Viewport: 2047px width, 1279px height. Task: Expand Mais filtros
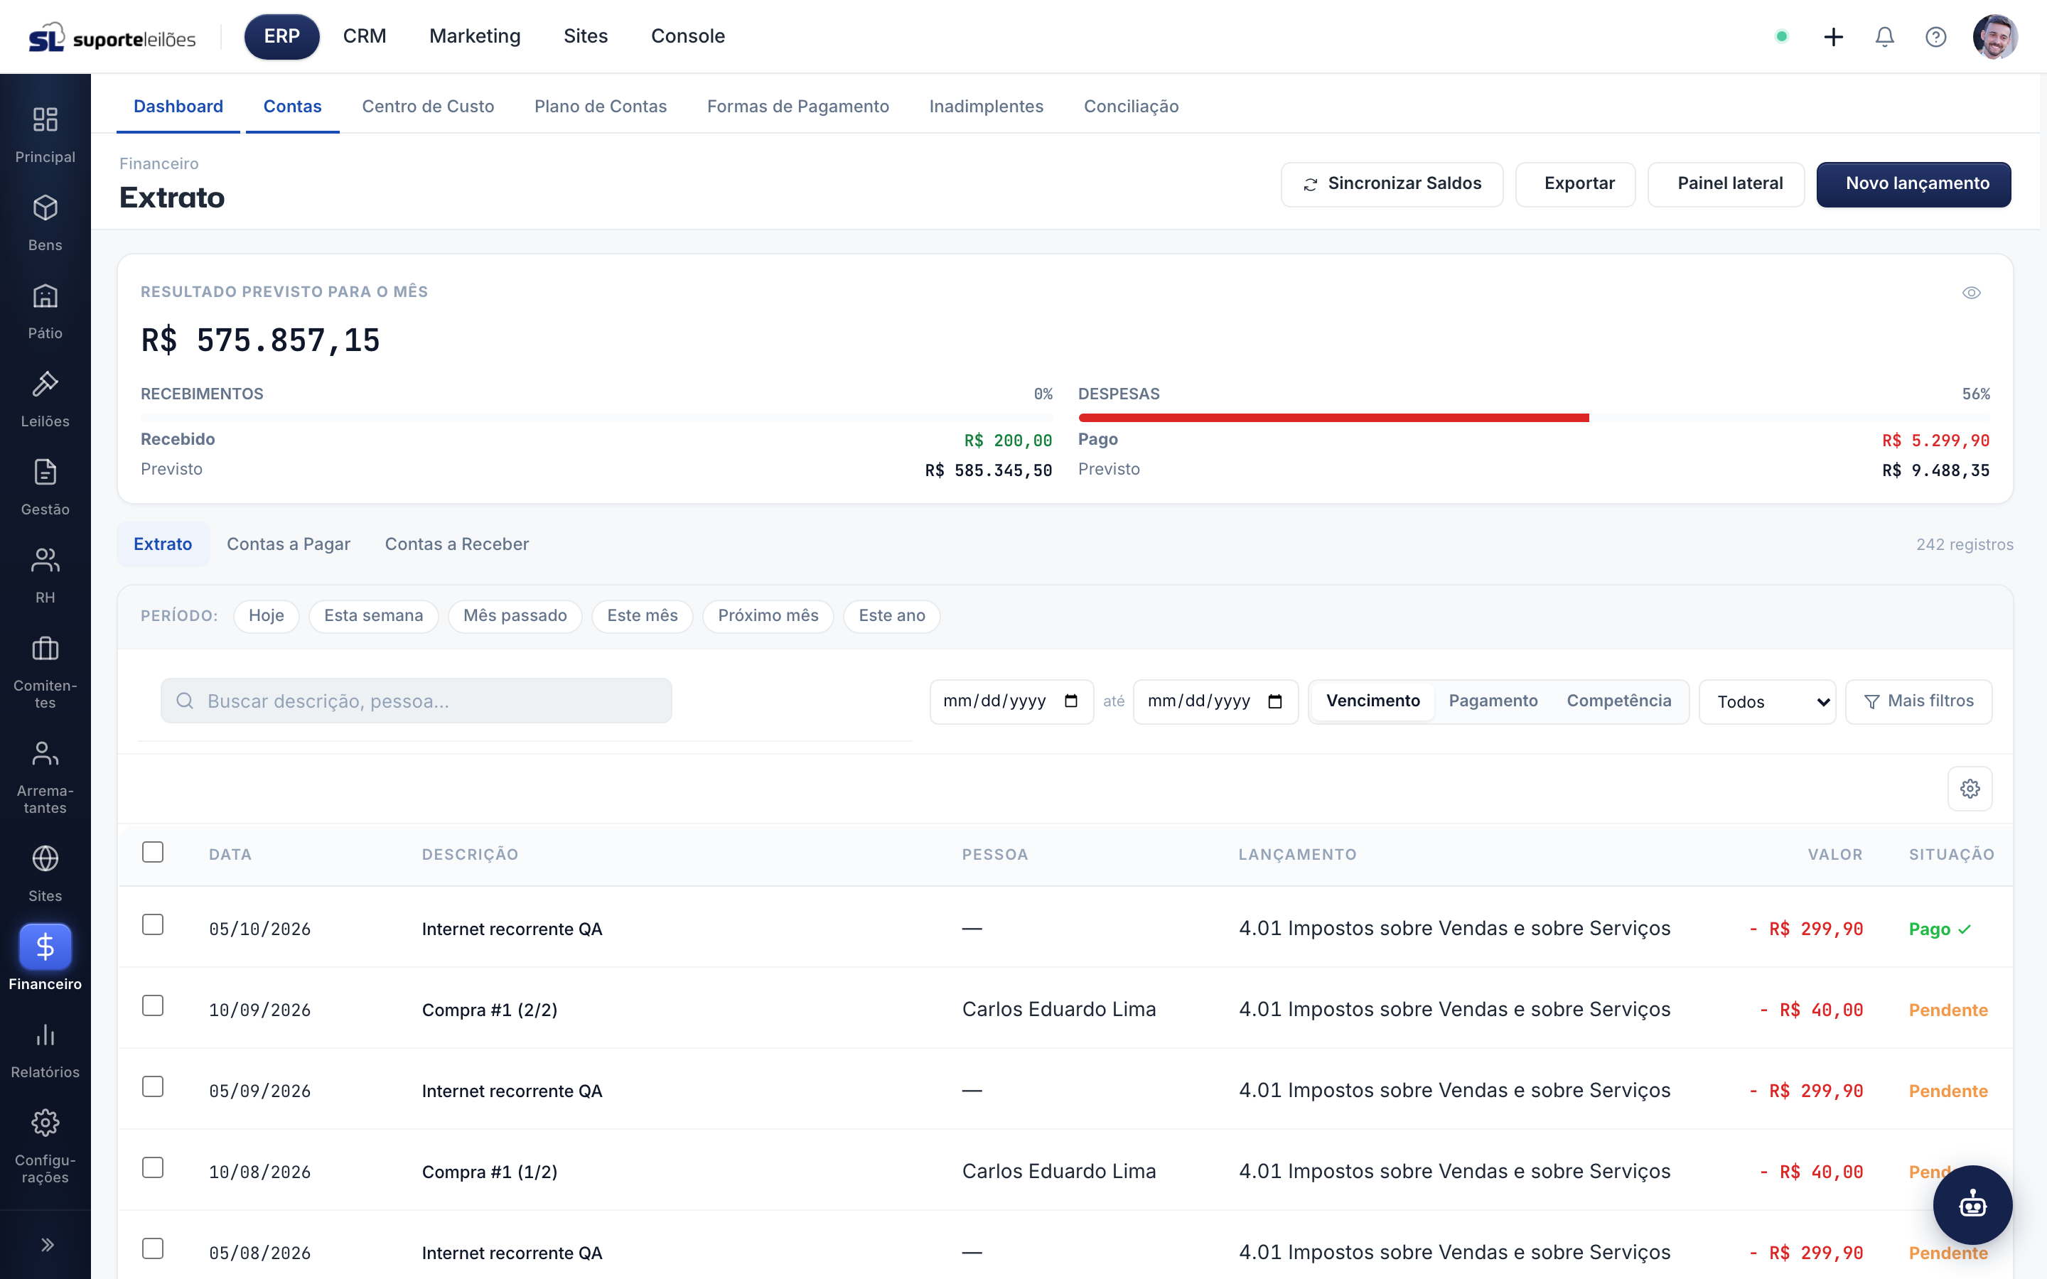coord(1918,701)
